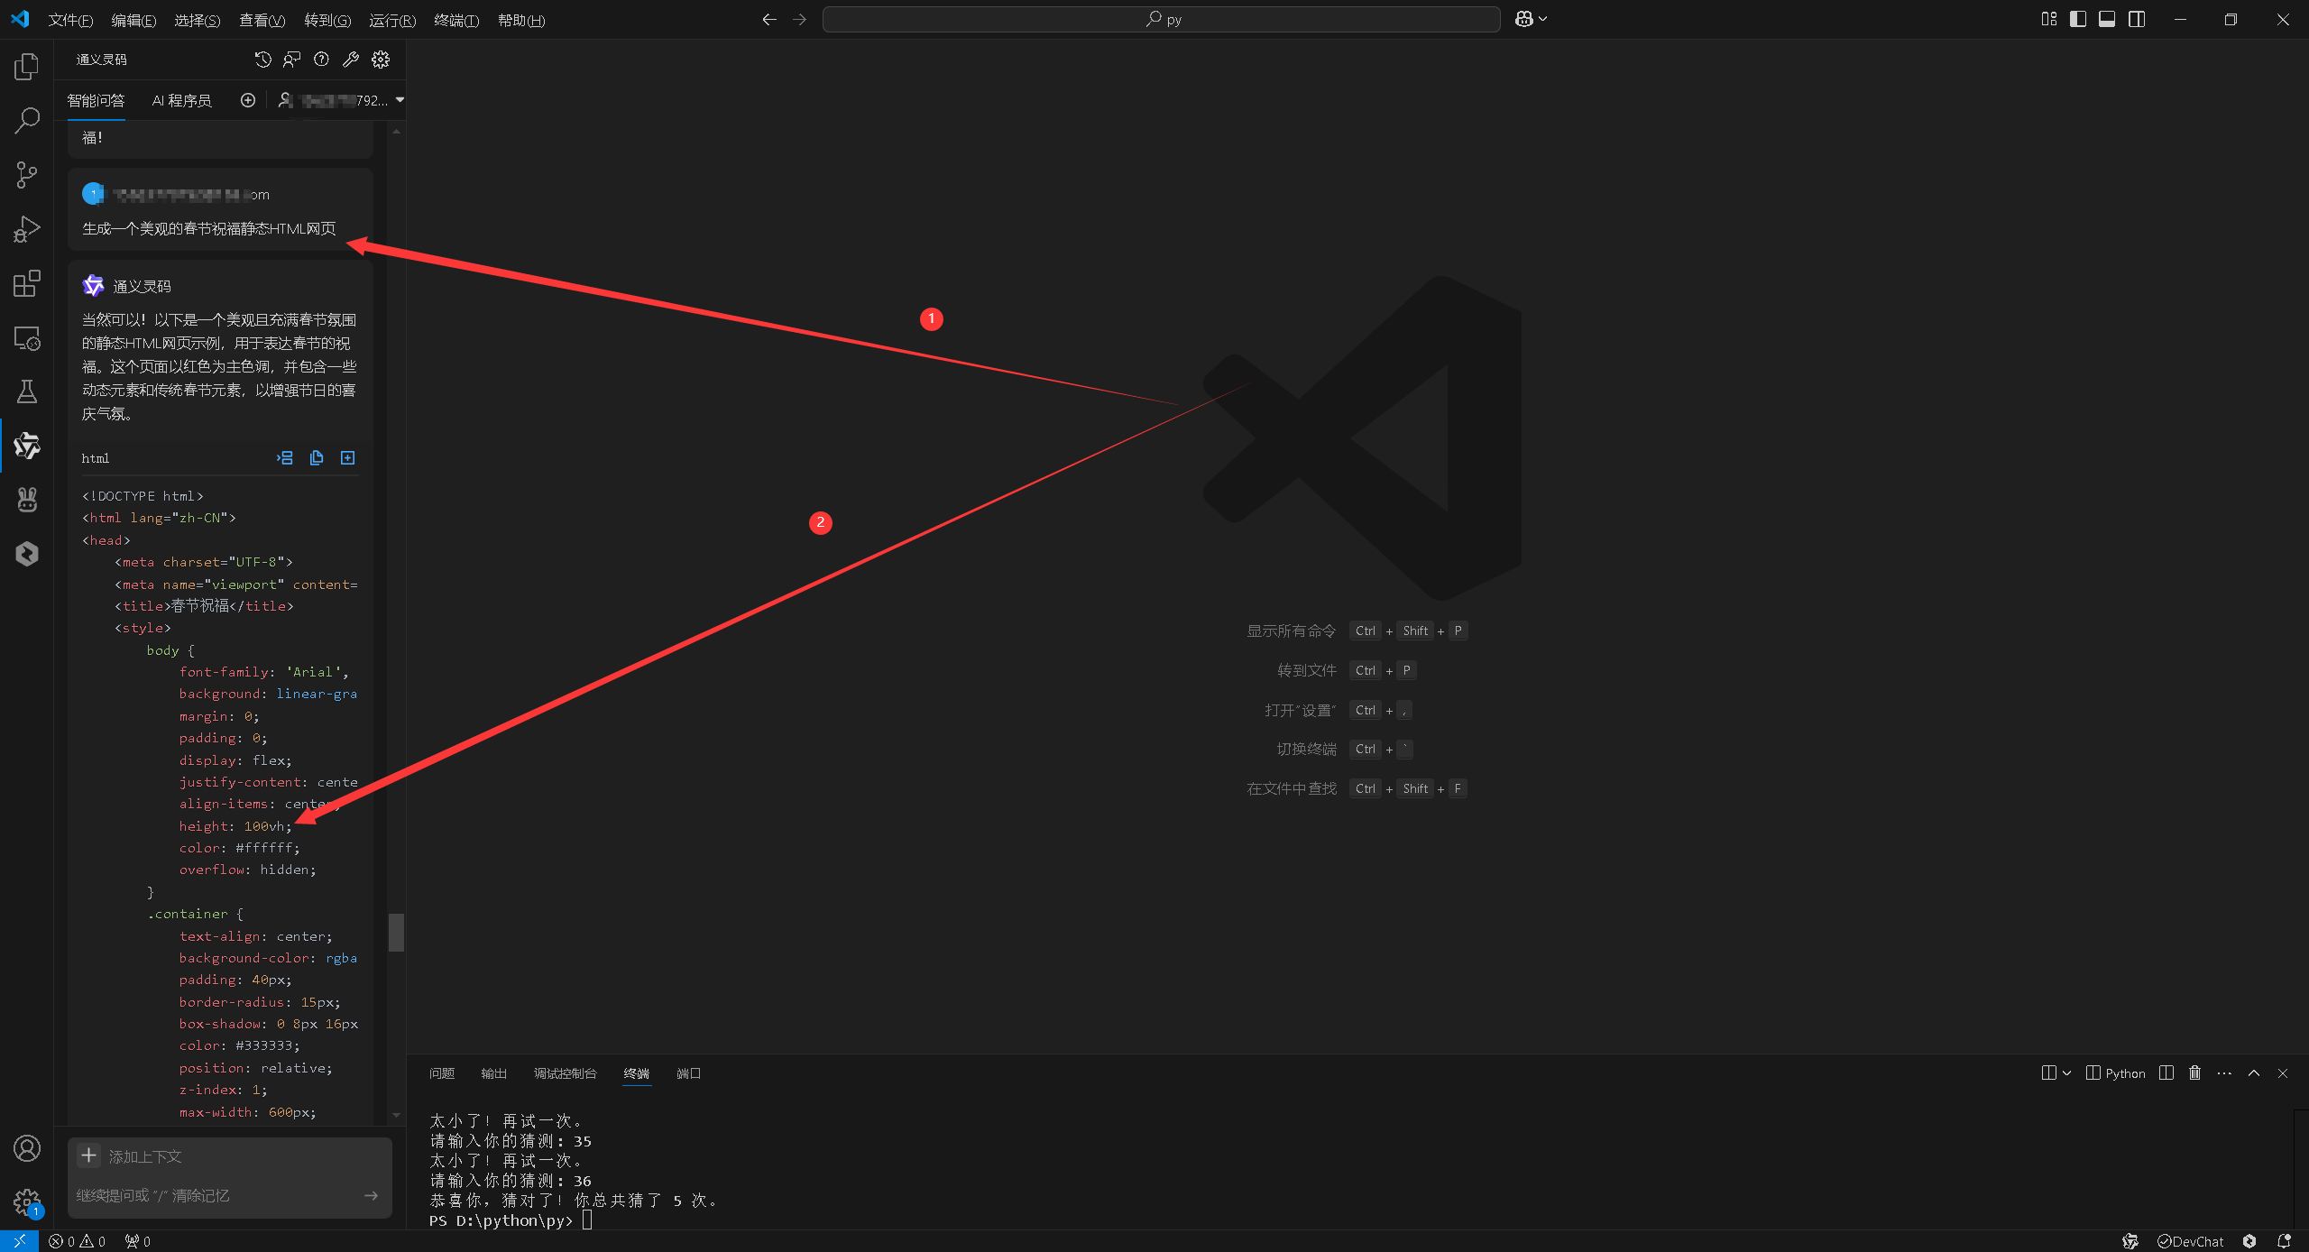Open Tongyi Lingma settings gear
Screen dimensions: 2309x1252
381,60
